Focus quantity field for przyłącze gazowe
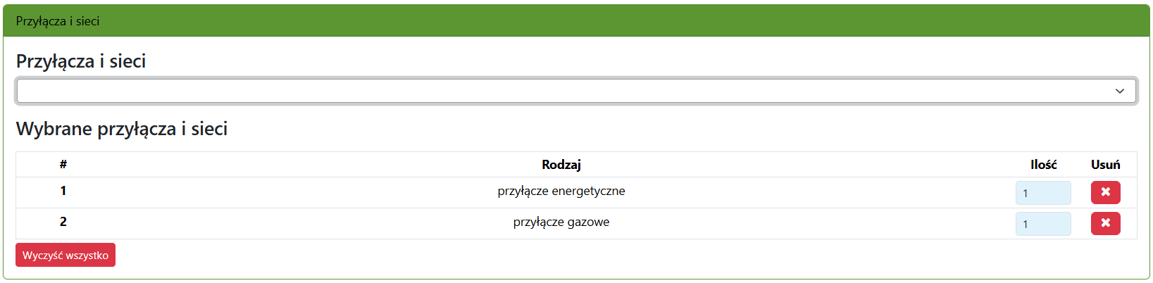 (1042, 224)
